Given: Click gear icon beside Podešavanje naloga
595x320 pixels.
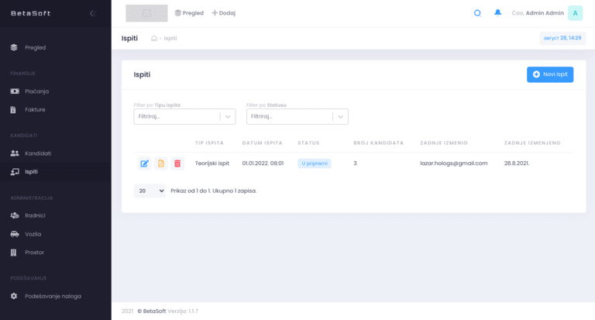Looking at the screenshot, I should click(14, 296).
